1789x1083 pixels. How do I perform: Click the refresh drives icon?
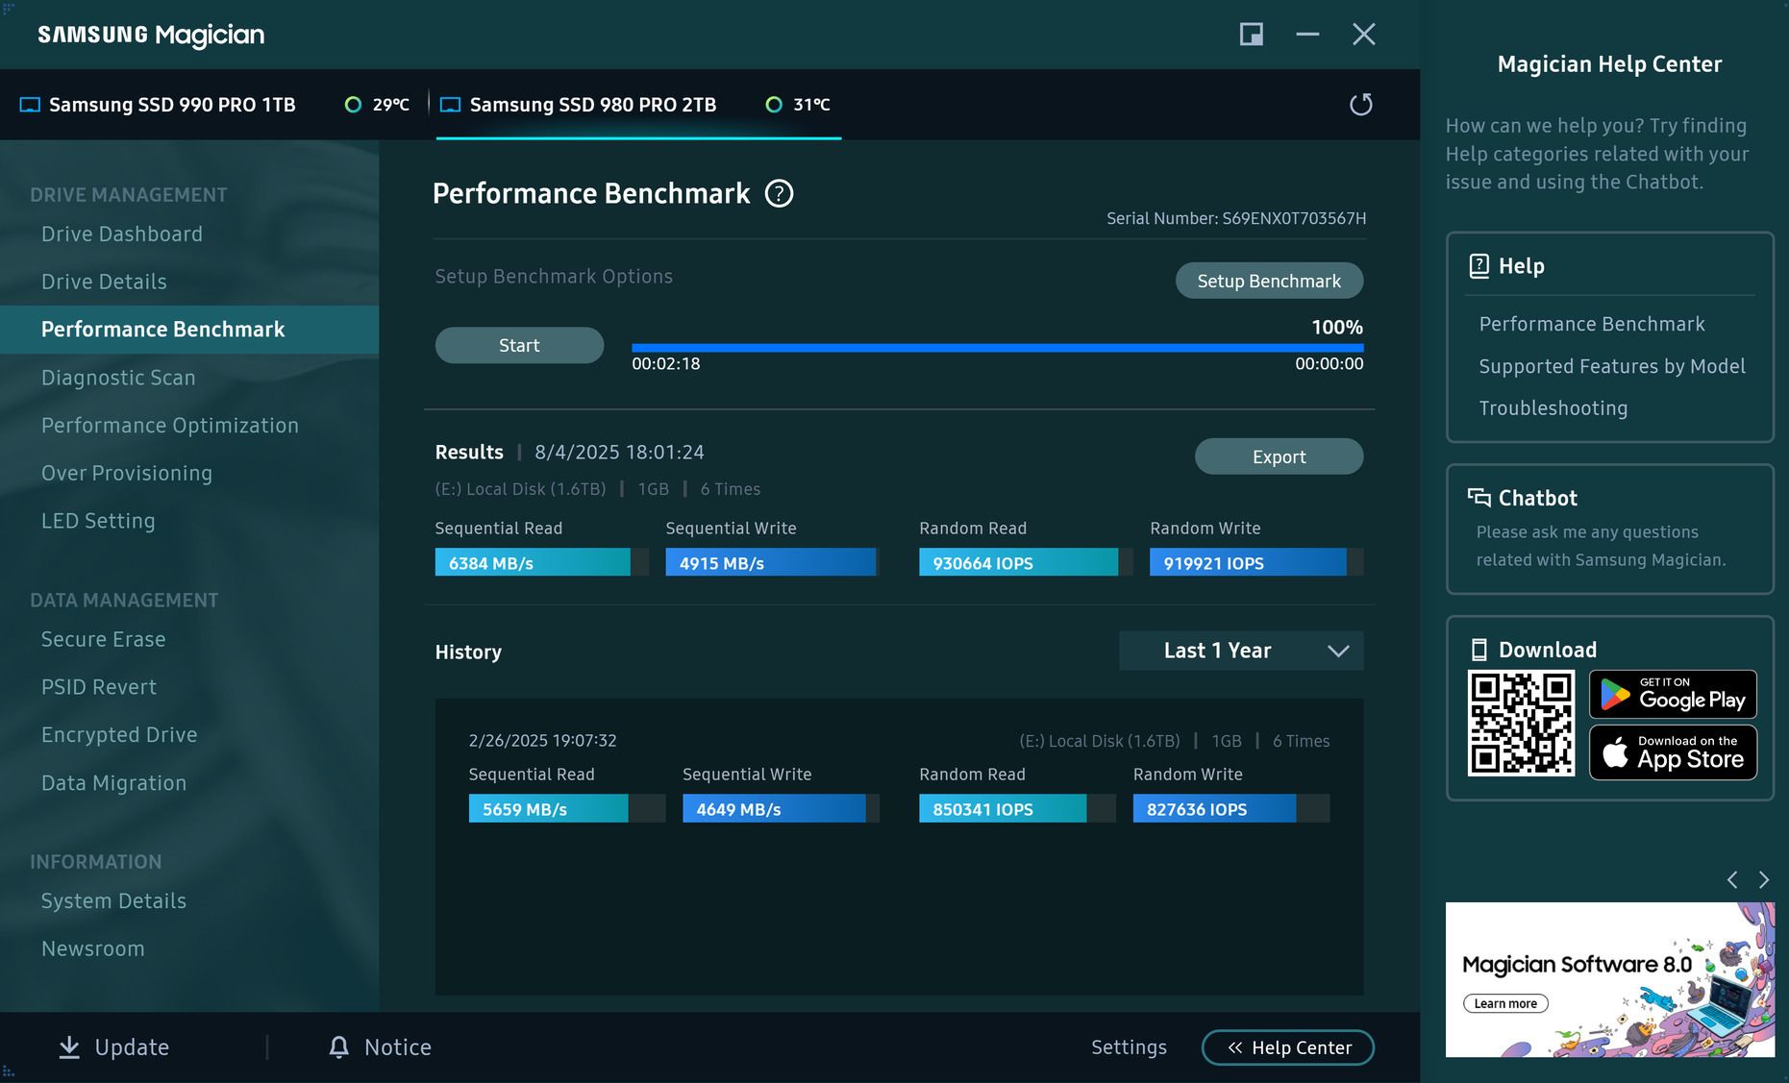click(x=1360, y=105)
